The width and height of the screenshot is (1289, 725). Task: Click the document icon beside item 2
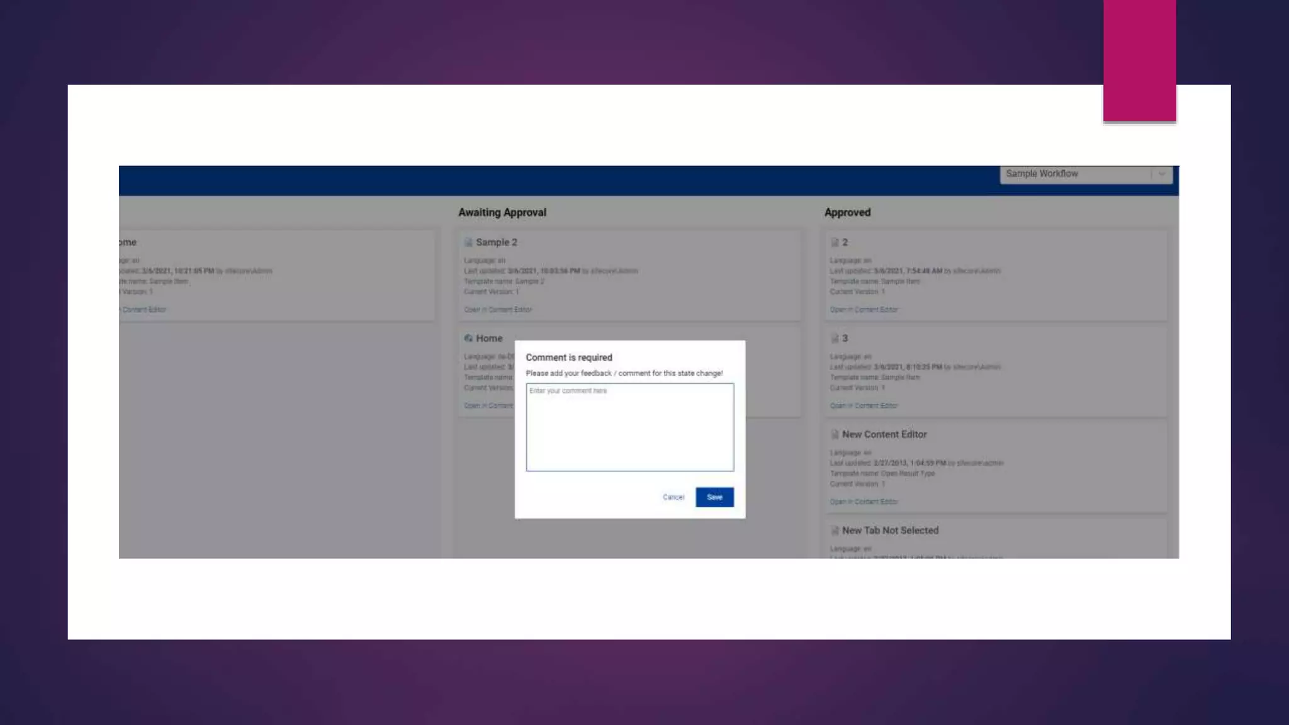tap(835, 242)
